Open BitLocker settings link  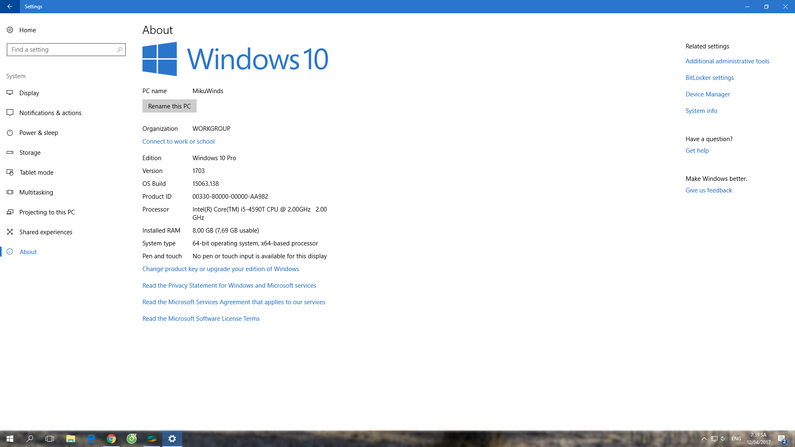(710, 78)
